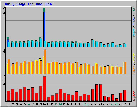
Task: Click the orange Visits bar for day 18
Action: (x=77, y=68)
